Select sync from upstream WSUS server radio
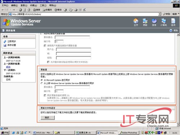Image resolution: width=180 pixels, height=135 pixels. 42,83
